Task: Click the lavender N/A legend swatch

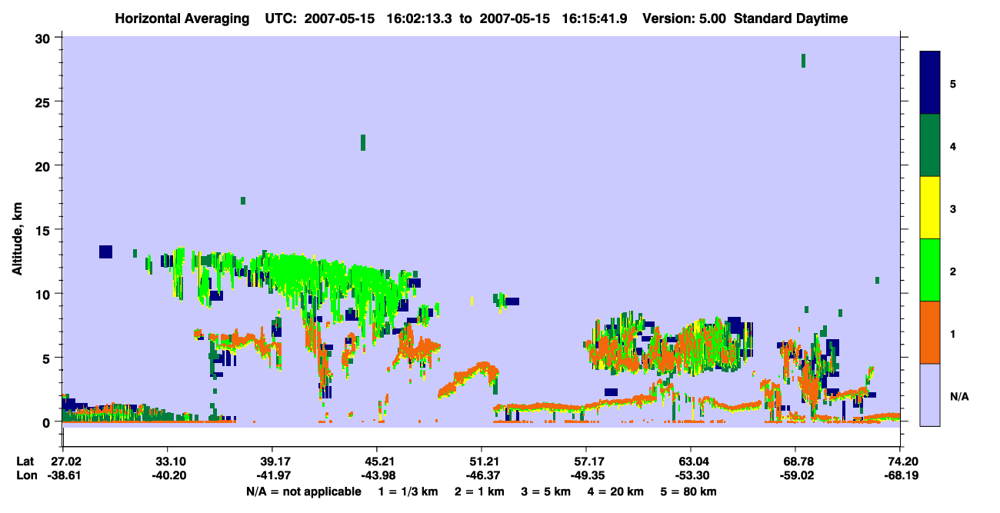Action: [x=930, y=395]
